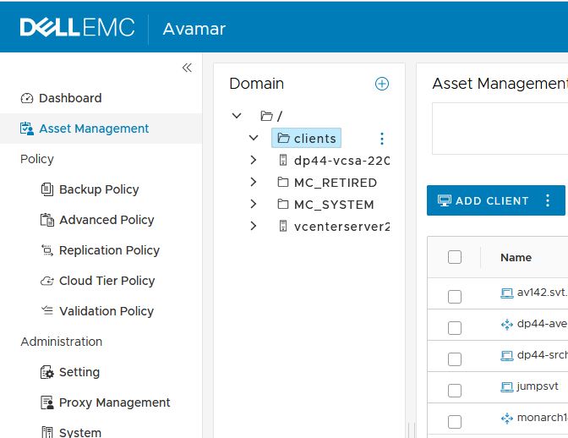Check the box for the jumpsvt client

click(x=455, y=390)
